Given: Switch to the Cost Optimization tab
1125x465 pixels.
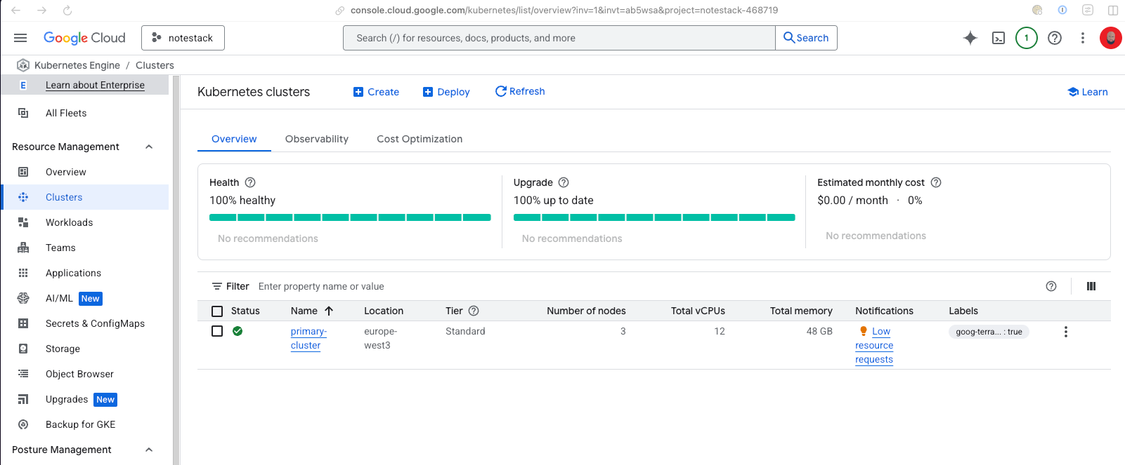Looking at the screenshot, I should click(x=420, y=139).
